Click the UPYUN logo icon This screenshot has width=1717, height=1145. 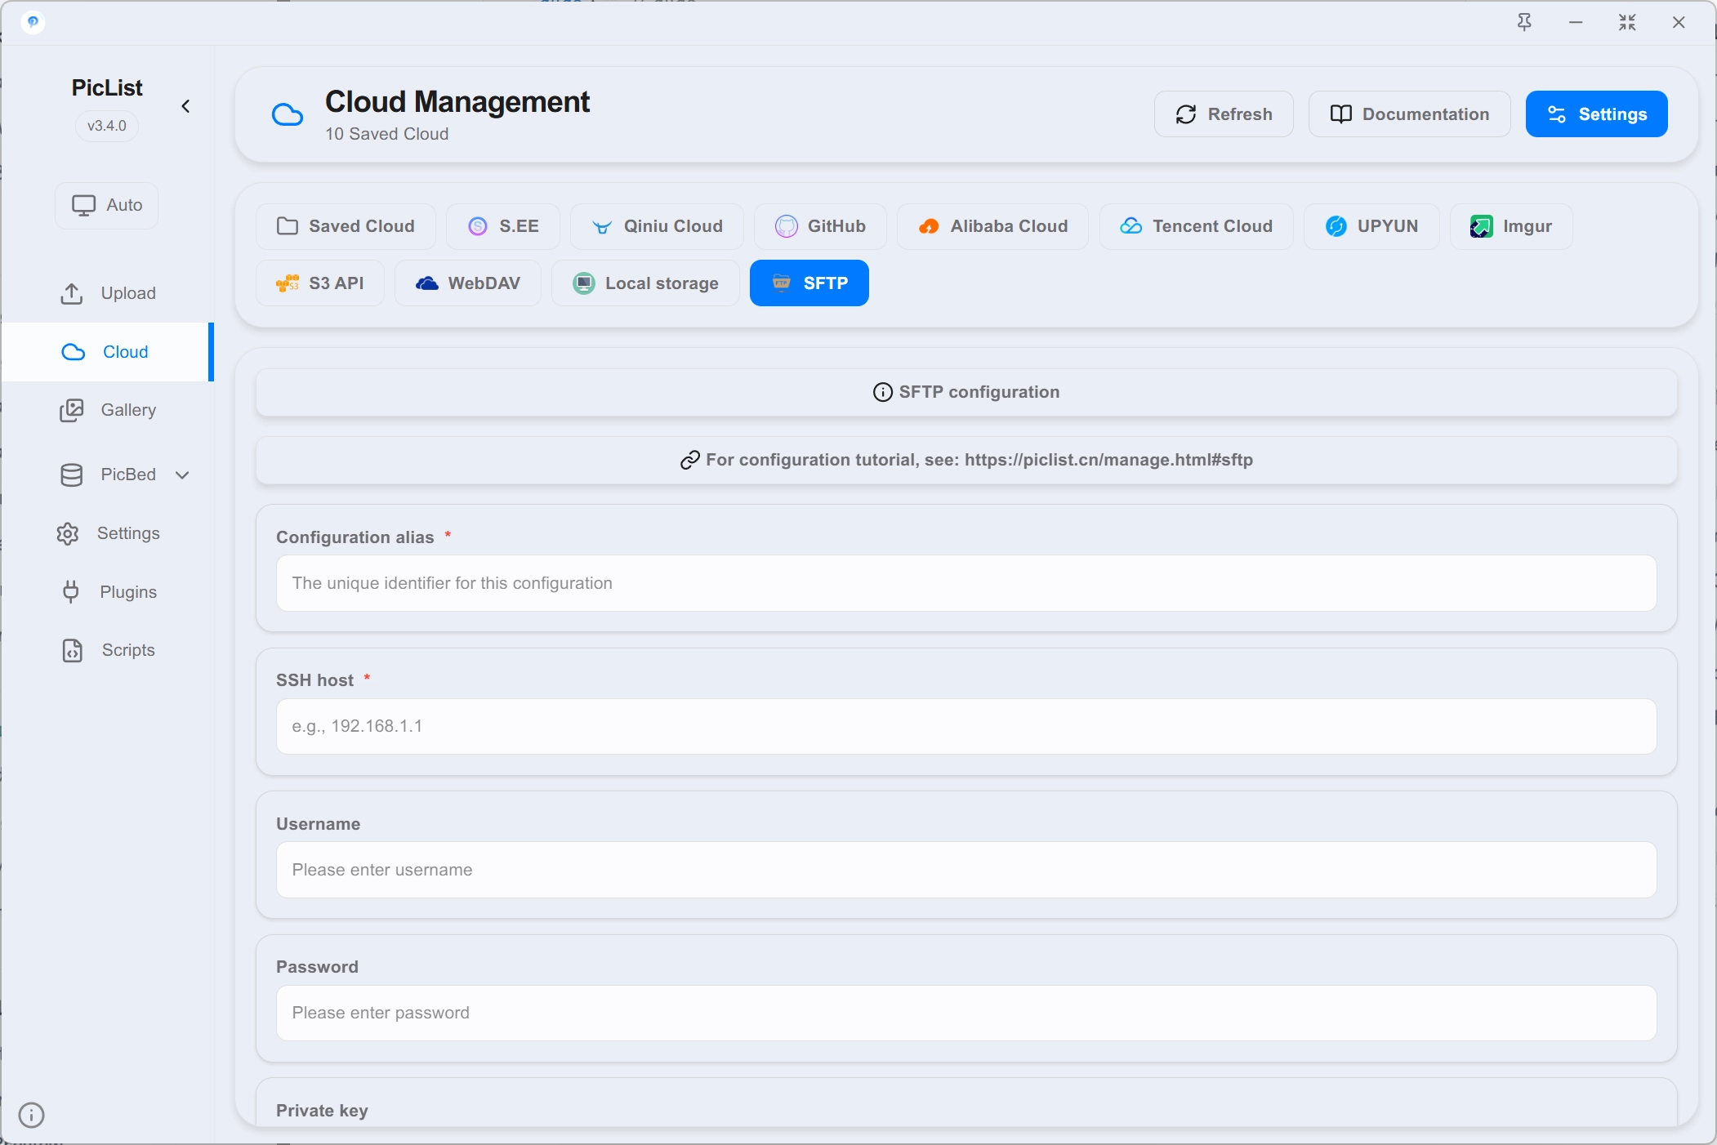coord(1336,226)
